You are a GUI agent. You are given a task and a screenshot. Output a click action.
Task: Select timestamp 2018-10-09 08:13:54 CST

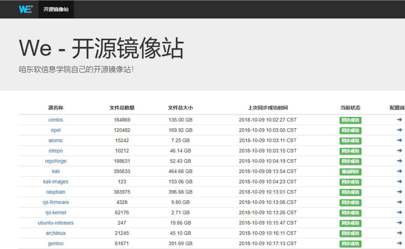pos(268,172)
